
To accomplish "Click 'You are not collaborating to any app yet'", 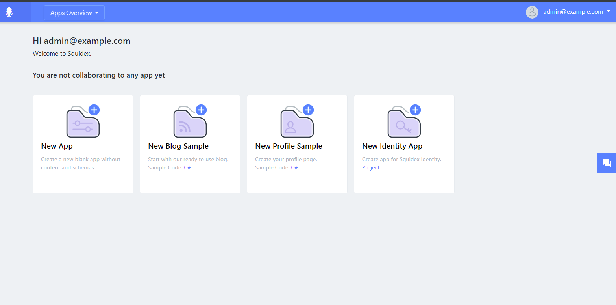I will point(99,75).
